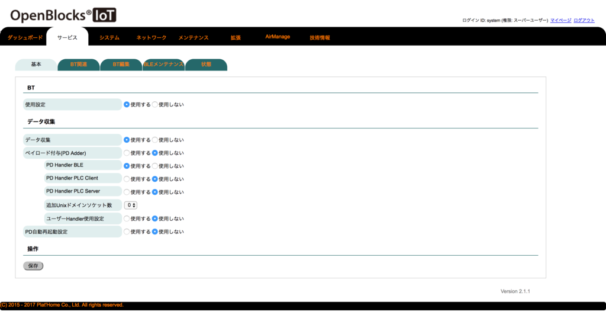Click the BT section heading
Screen dimensions: 606x328
(31, 88)
